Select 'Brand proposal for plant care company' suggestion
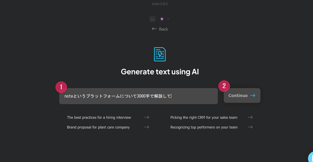The height and width of the screenshot is (162, 313). pyautogui.click(x=98, y=127)
